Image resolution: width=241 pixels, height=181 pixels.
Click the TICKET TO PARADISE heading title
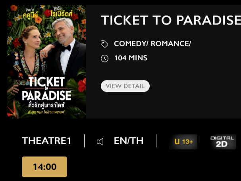(171, 20)
